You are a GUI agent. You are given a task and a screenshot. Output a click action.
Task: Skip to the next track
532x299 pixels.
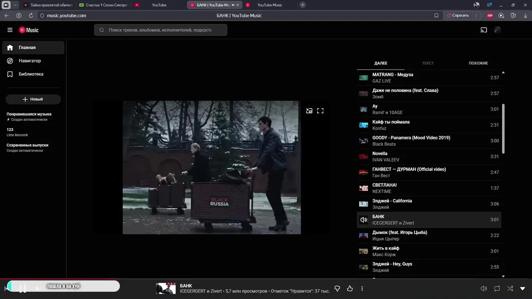coord(38,288)
